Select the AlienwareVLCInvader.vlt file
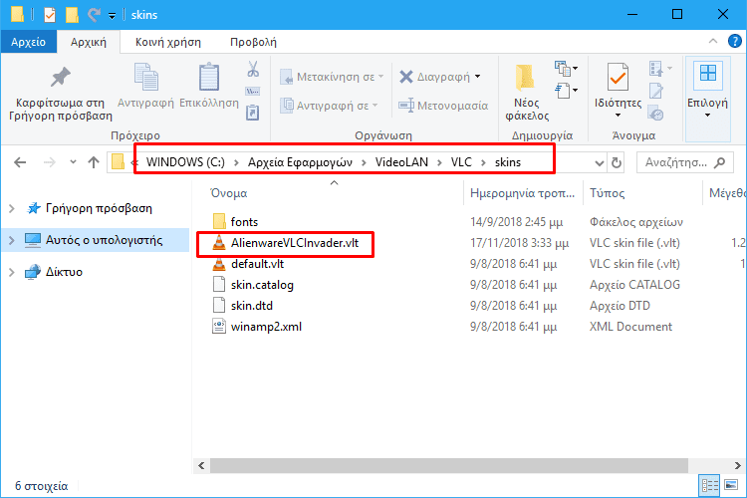The height and width of the screenshot is (498, 747). (295, 243)
